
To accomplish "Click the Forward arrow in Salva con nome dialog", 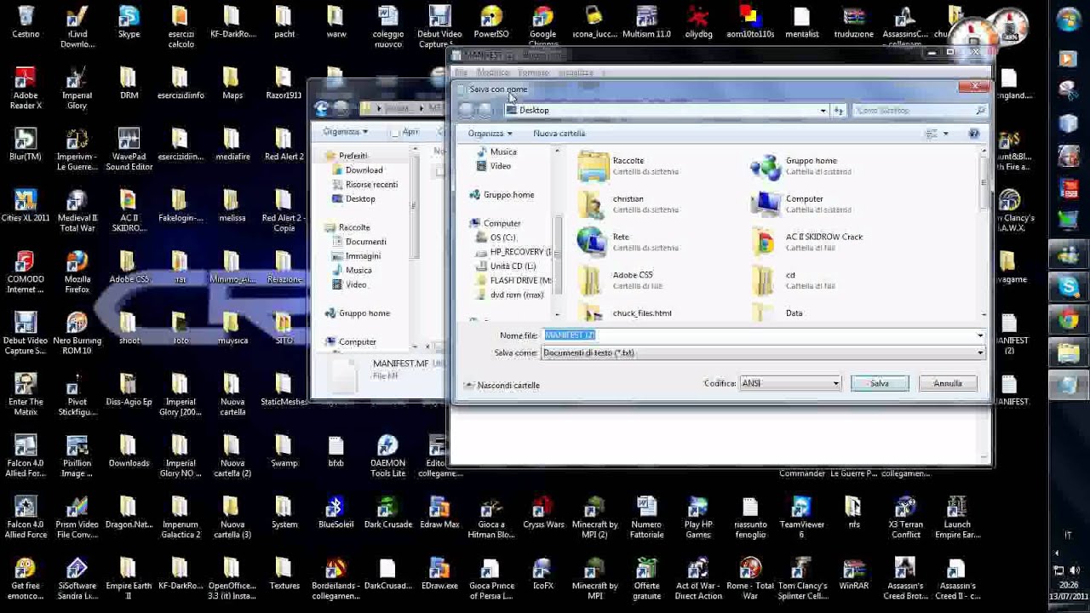I will (x=485, y=110).
